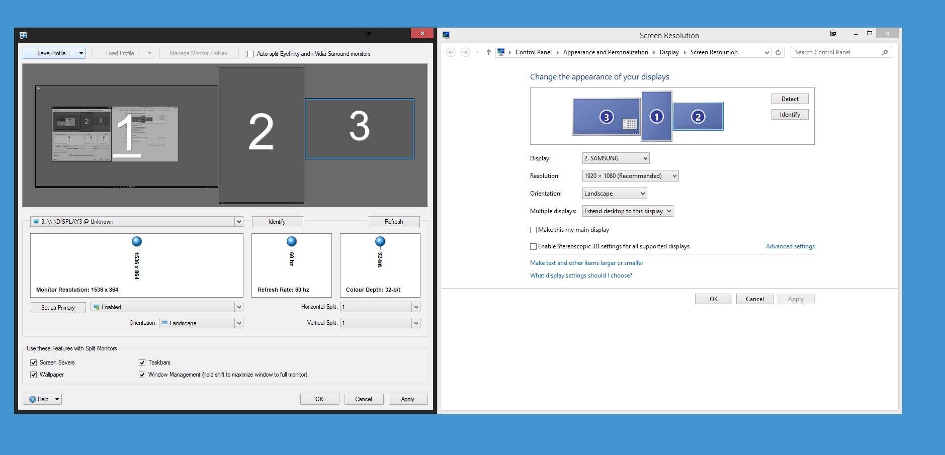This screenshot has width=945, height=455.
Task: Select monitor 1 circle in Screen Resolution preview
Action: (x=656, y=117)
